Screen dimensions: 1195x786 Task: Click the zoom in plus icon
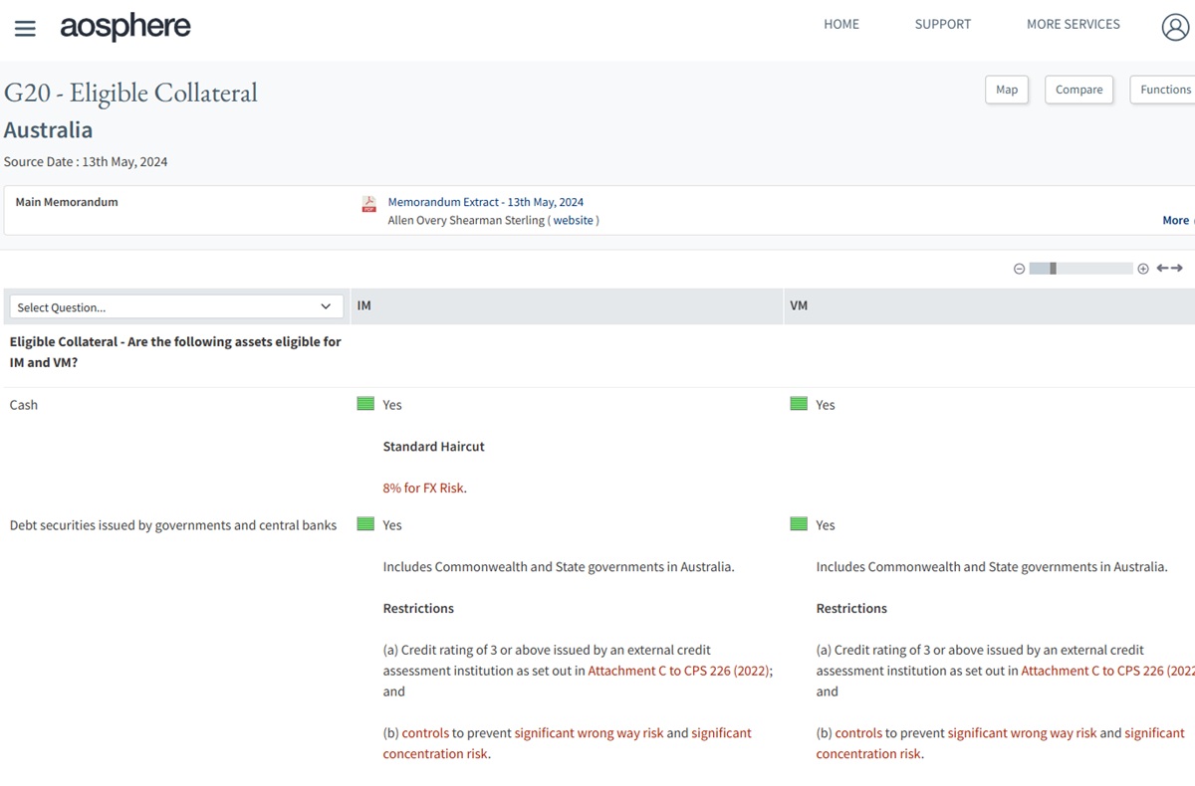click(1143, 269)
